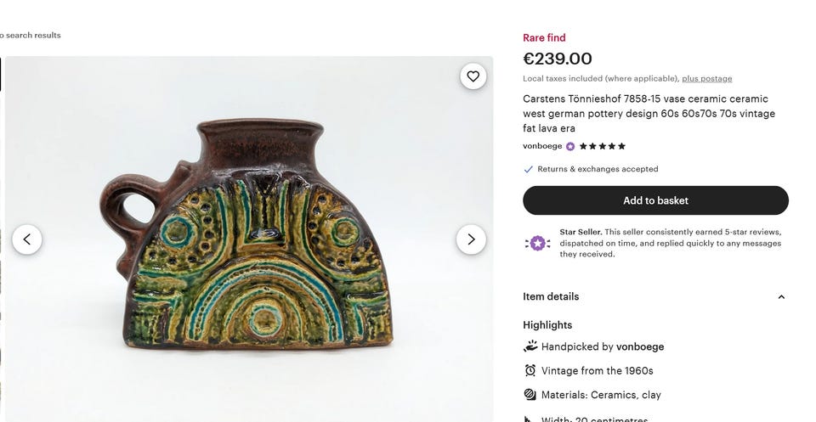Show the previous product photo

pyautogui.click(x=26, y=239)
